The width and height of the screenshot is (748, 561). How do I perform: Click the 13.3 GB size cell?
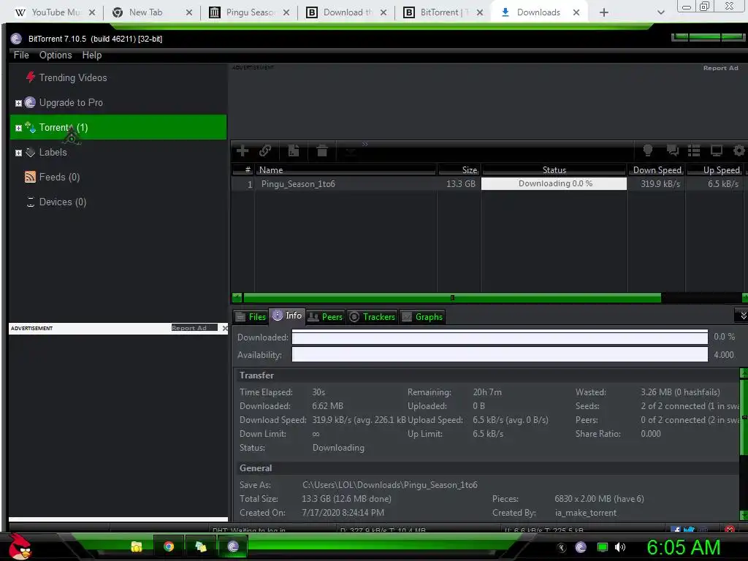(461, 183)
